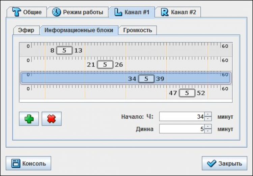
Task: Click the green plus add block icon
Action: click(x=29, y=119)
